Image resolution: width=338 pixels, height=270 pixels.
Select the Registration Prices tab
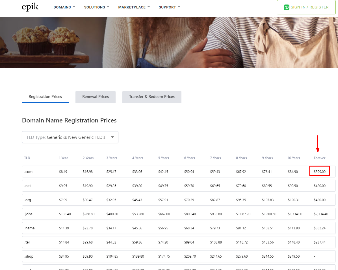[45, 96]
